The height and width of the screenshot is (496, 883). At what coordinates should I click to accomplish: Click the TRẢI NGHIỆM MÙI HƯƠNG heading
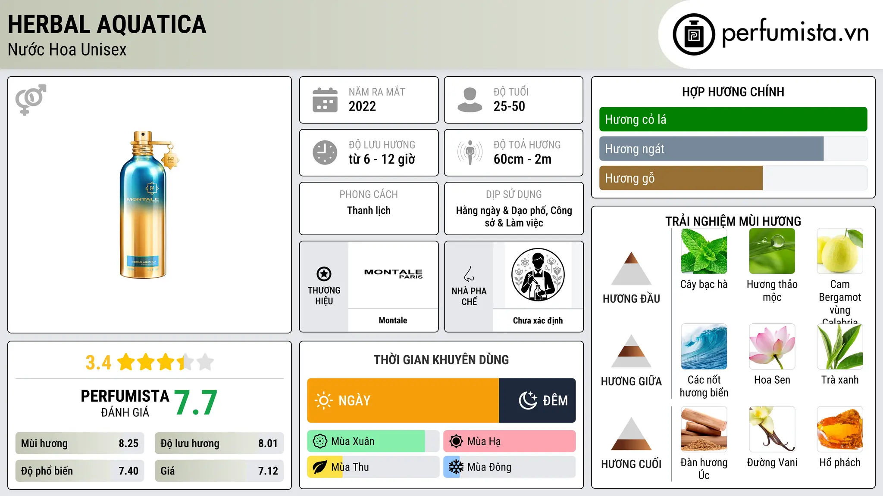[x=733, y=221]
